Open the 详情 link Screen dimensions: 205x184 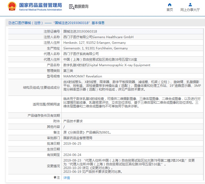coord(66,178)
